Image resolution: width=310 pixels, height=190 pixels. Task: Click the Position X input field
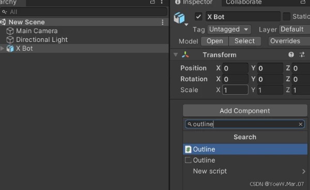235,68
